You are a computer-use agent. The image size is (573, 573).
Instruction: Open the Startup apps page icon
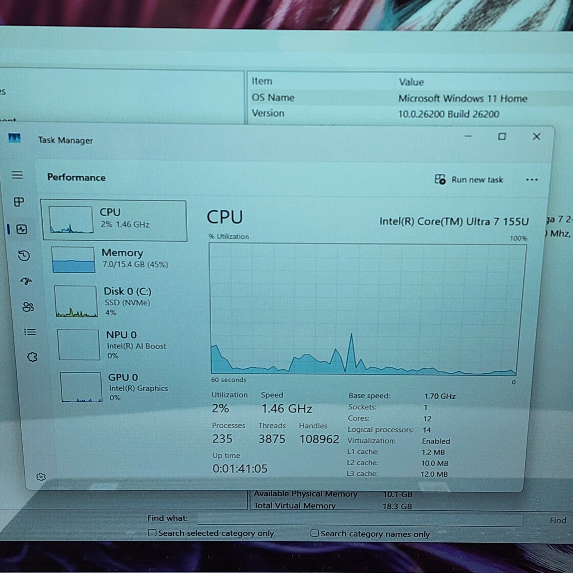click(x=26, y=281)
